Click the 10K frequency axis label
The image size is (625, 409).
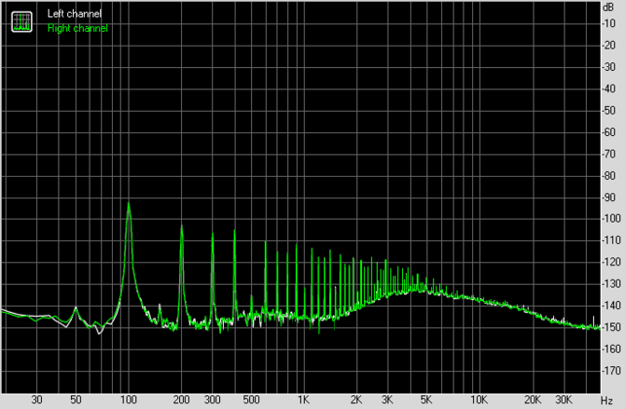479,400
